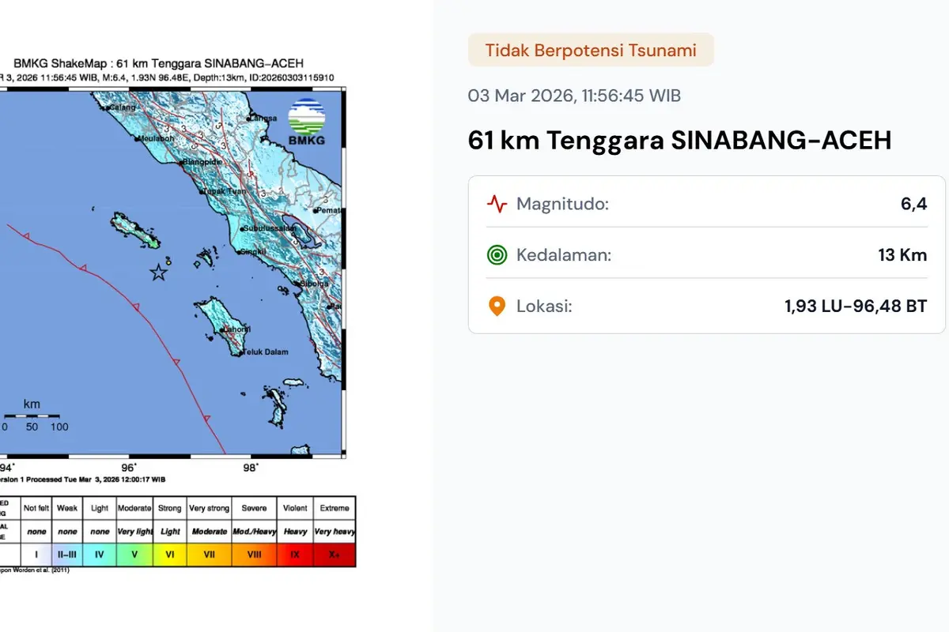The image size is (949, 632).
Task: Click the magnitude value '6,4'
Action: [x=913, y=205]
